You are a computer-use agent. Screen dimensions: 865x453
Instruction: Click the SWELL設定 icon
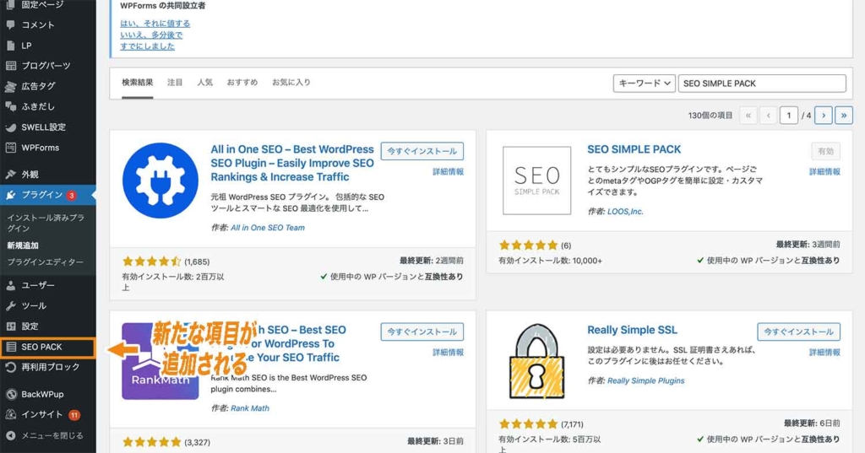tap(10, 127)
